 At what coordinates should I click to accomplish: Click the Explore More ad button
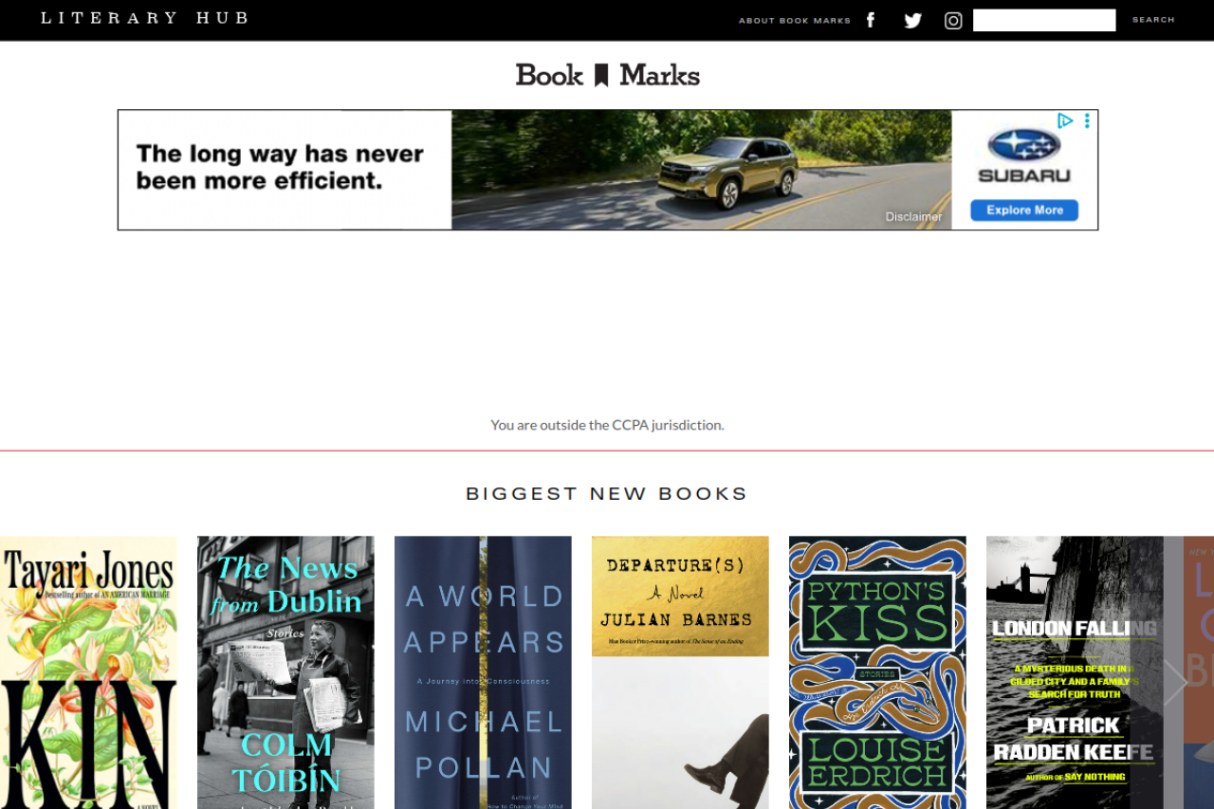1024,210
